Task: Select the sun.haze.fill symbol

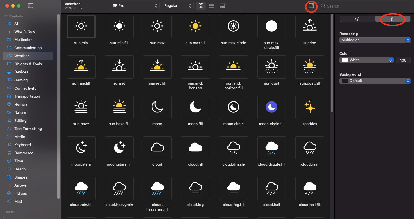Action: click(x=119, y=107)
